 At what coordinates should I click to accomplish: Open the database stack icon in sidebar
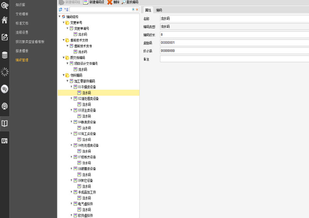click(4, 55)
